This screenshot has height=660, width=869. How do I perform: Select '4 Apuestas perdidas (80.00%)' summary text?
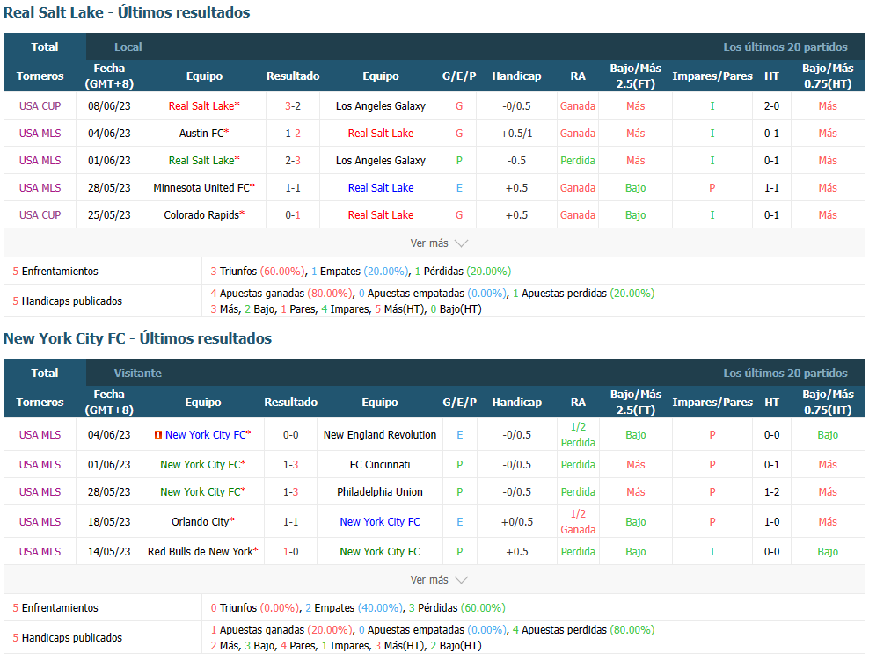coord(583,629)
